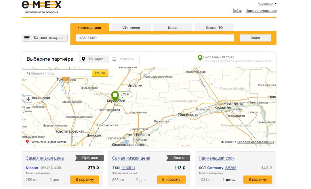Image resolution: width=311 pixels, height=189 pixels.
Task: Click the Выберите партнёра heading
Action: pyautogui.click(x=50, y=59)
